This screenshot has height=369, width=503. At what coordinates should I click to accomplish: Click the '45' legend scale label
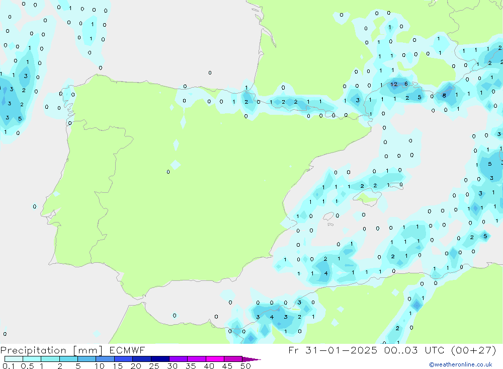click(227, 366)
